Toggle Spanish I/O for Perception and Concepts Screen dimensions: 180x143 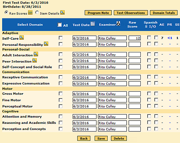tap(156, 129)
